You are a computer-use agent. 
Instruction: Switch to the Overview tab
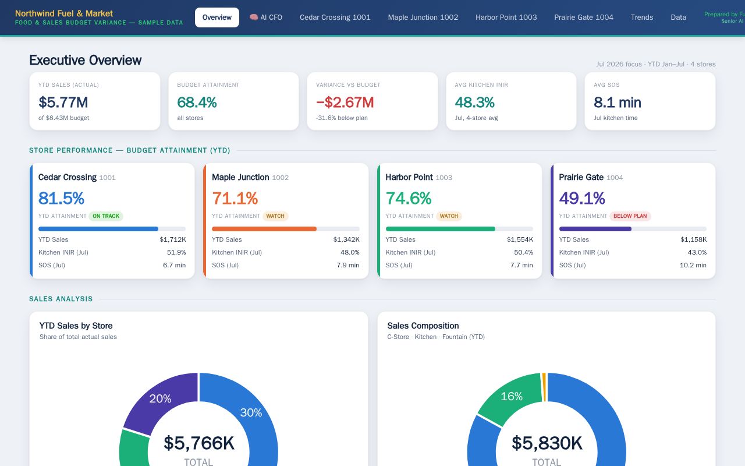(x=217, y=17)
